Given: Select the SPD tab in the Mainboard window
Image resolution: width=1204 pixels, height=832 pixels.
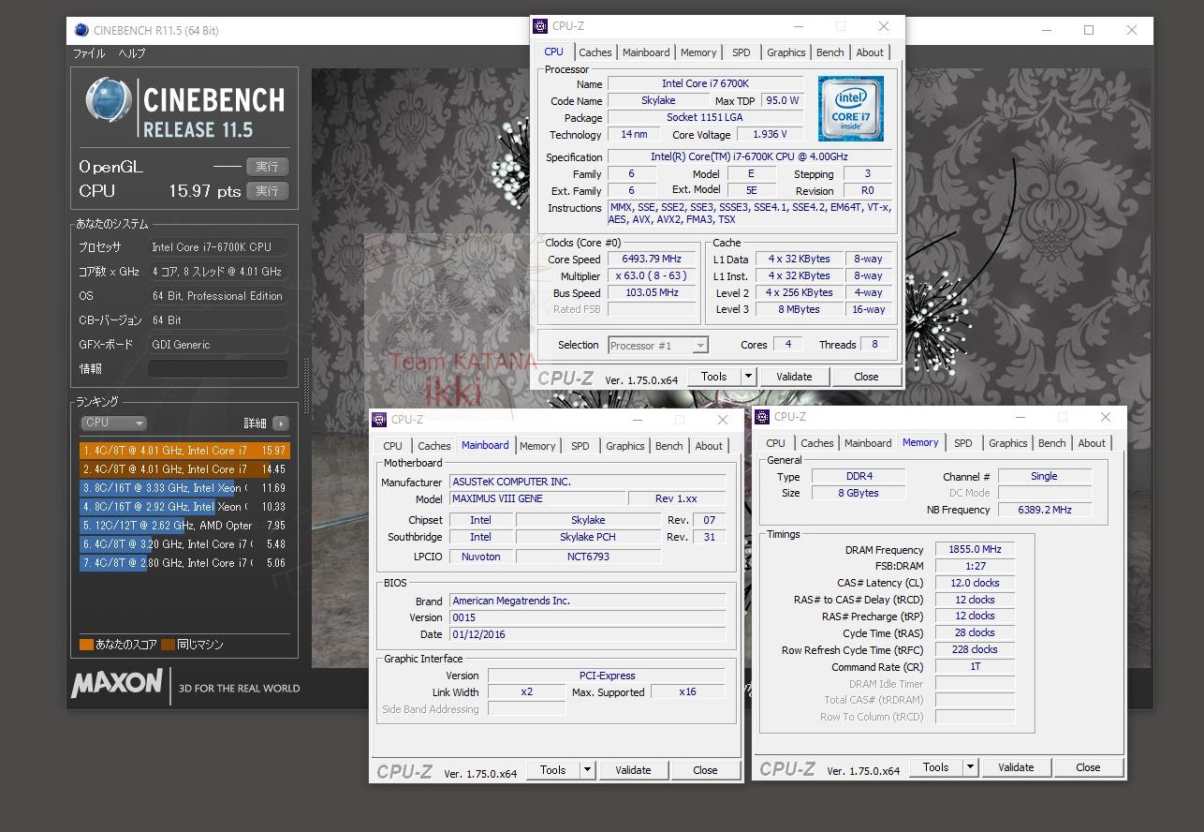Looking at the screenshot, I should [x=580, y=446].
